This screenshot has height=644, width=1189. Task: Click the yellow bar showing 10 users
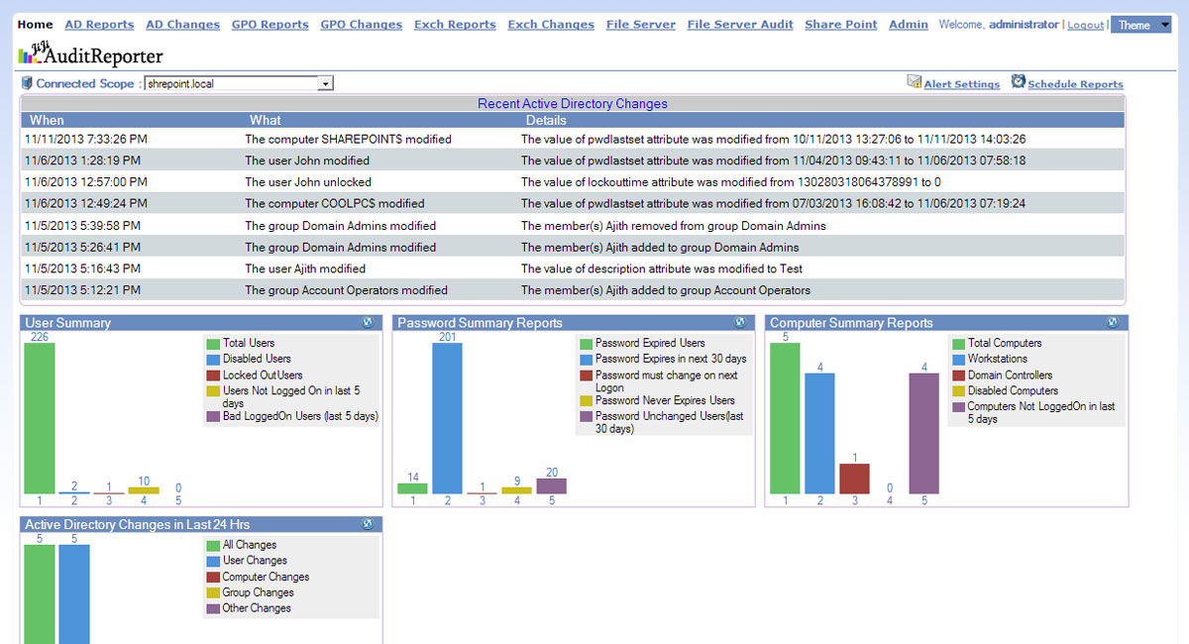(x=144, y=490)
